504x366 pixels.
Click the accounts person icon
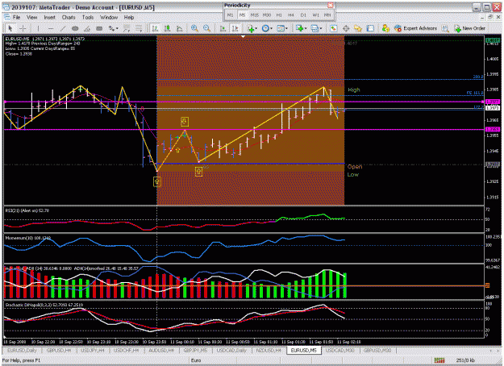(385, 28)
